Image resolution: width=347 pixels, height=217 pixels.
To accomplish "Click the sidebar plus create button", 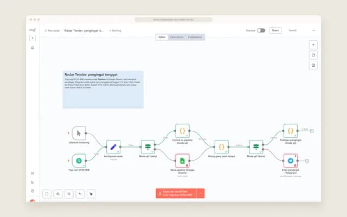I will (x=33, y=38).
